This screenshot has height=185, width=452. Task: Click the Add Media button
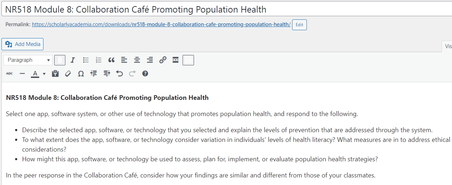tap(22, 44)
